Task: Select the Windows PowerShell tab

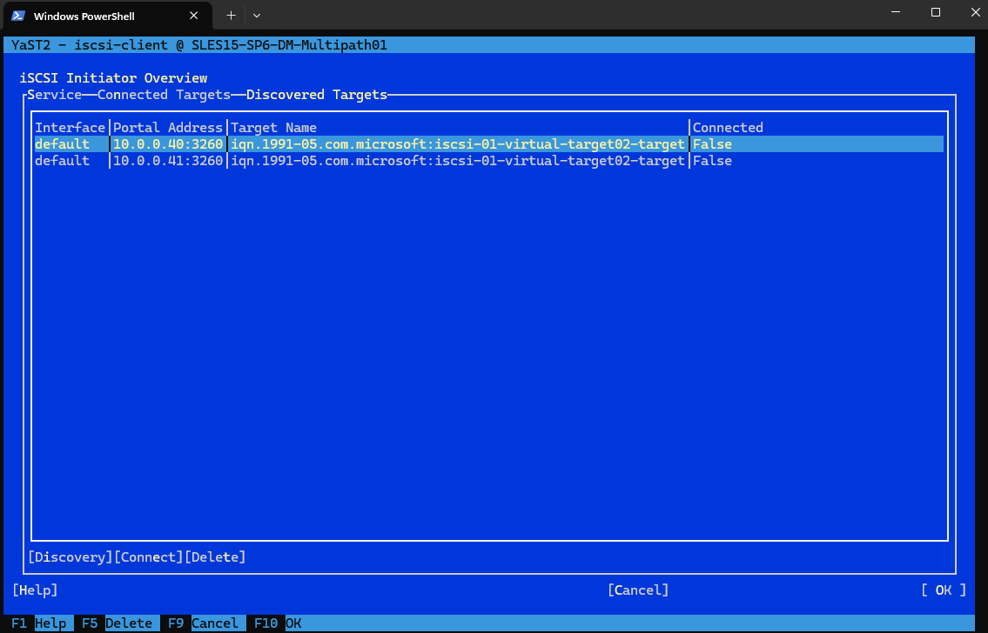Action: 108,16
